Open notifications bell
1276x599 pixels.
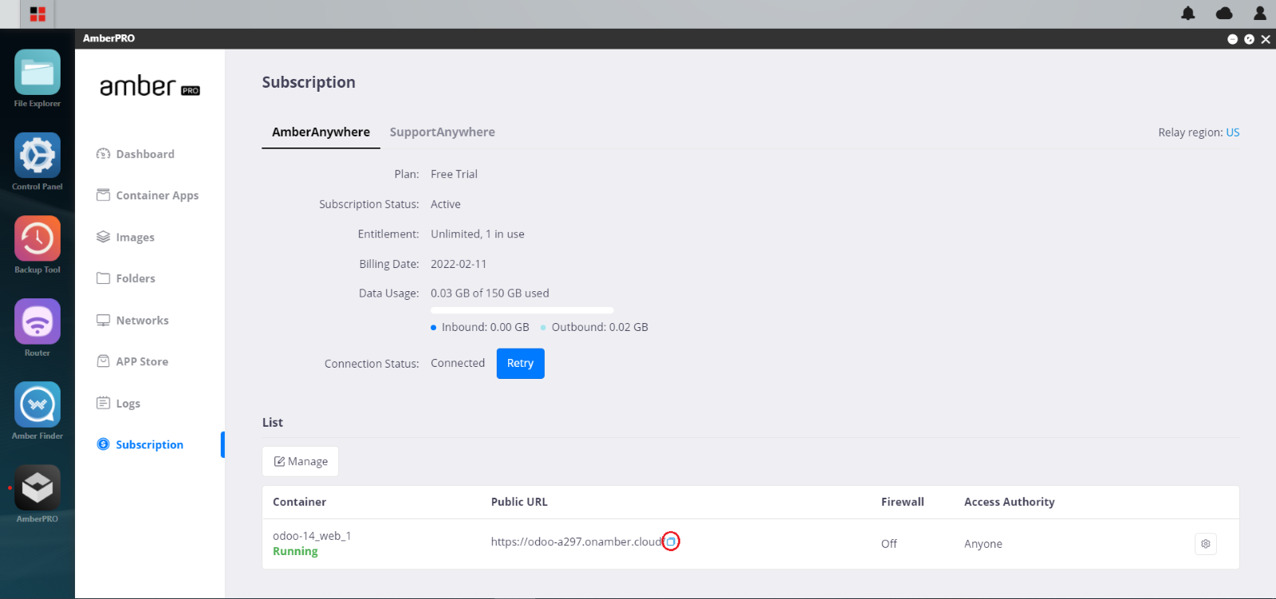(1188, 13)
